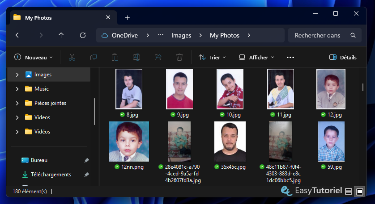Screen dimensions: 375x204
Task: Select the 11.jpg thumbnail
Action: click(281, 89)
